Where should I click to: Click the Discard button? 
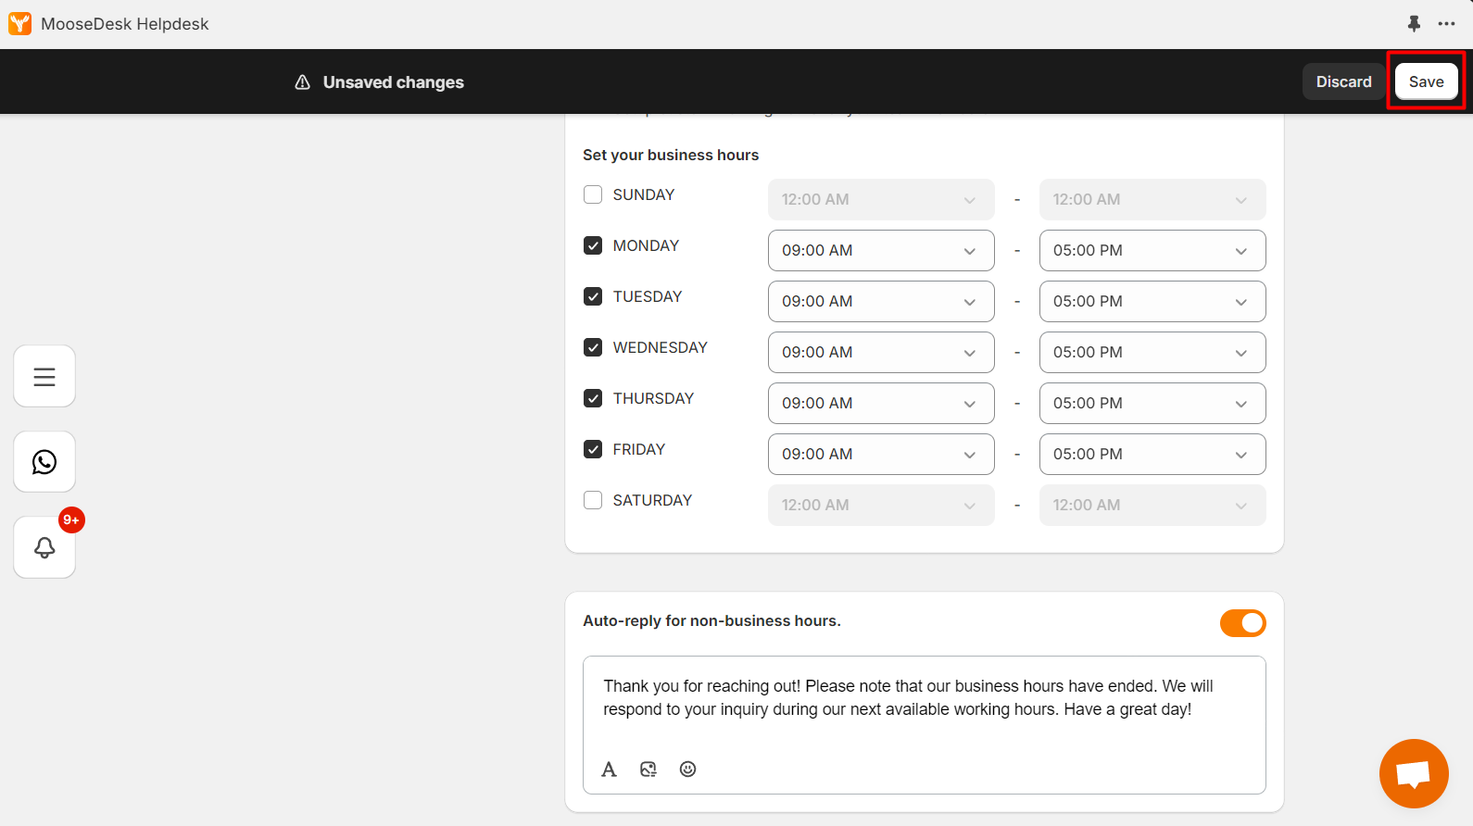tap(1343, 81)
